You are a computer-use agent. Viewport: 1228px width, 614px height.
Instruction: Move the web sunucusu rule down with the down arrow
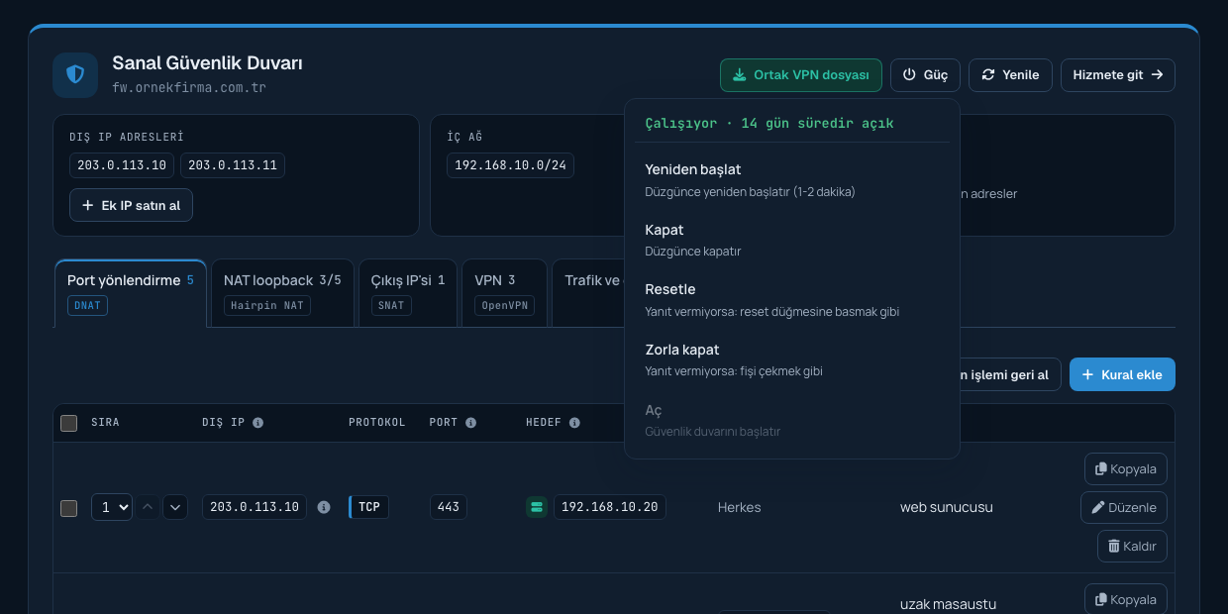(x=175, y=507)
